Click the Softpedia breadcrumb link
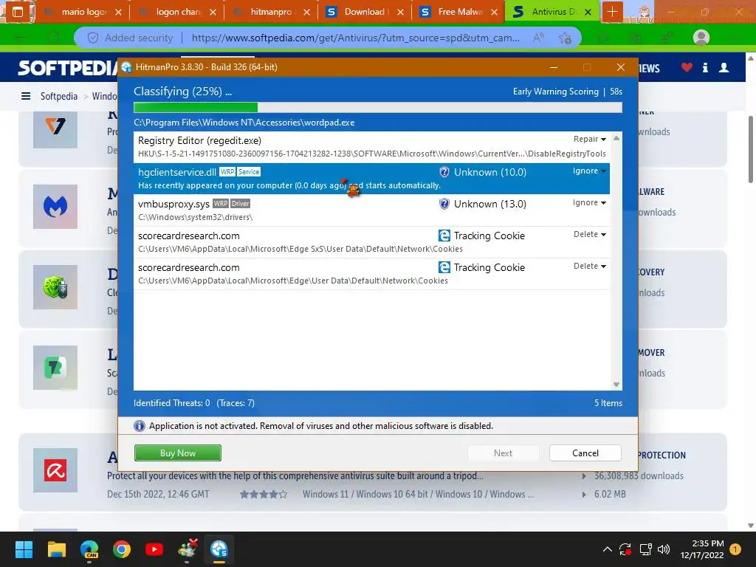 click(59, 96)
